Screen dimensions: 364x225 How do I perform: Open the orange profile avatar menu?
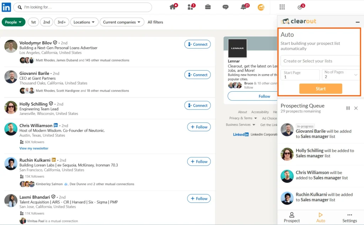coord(261,7)
